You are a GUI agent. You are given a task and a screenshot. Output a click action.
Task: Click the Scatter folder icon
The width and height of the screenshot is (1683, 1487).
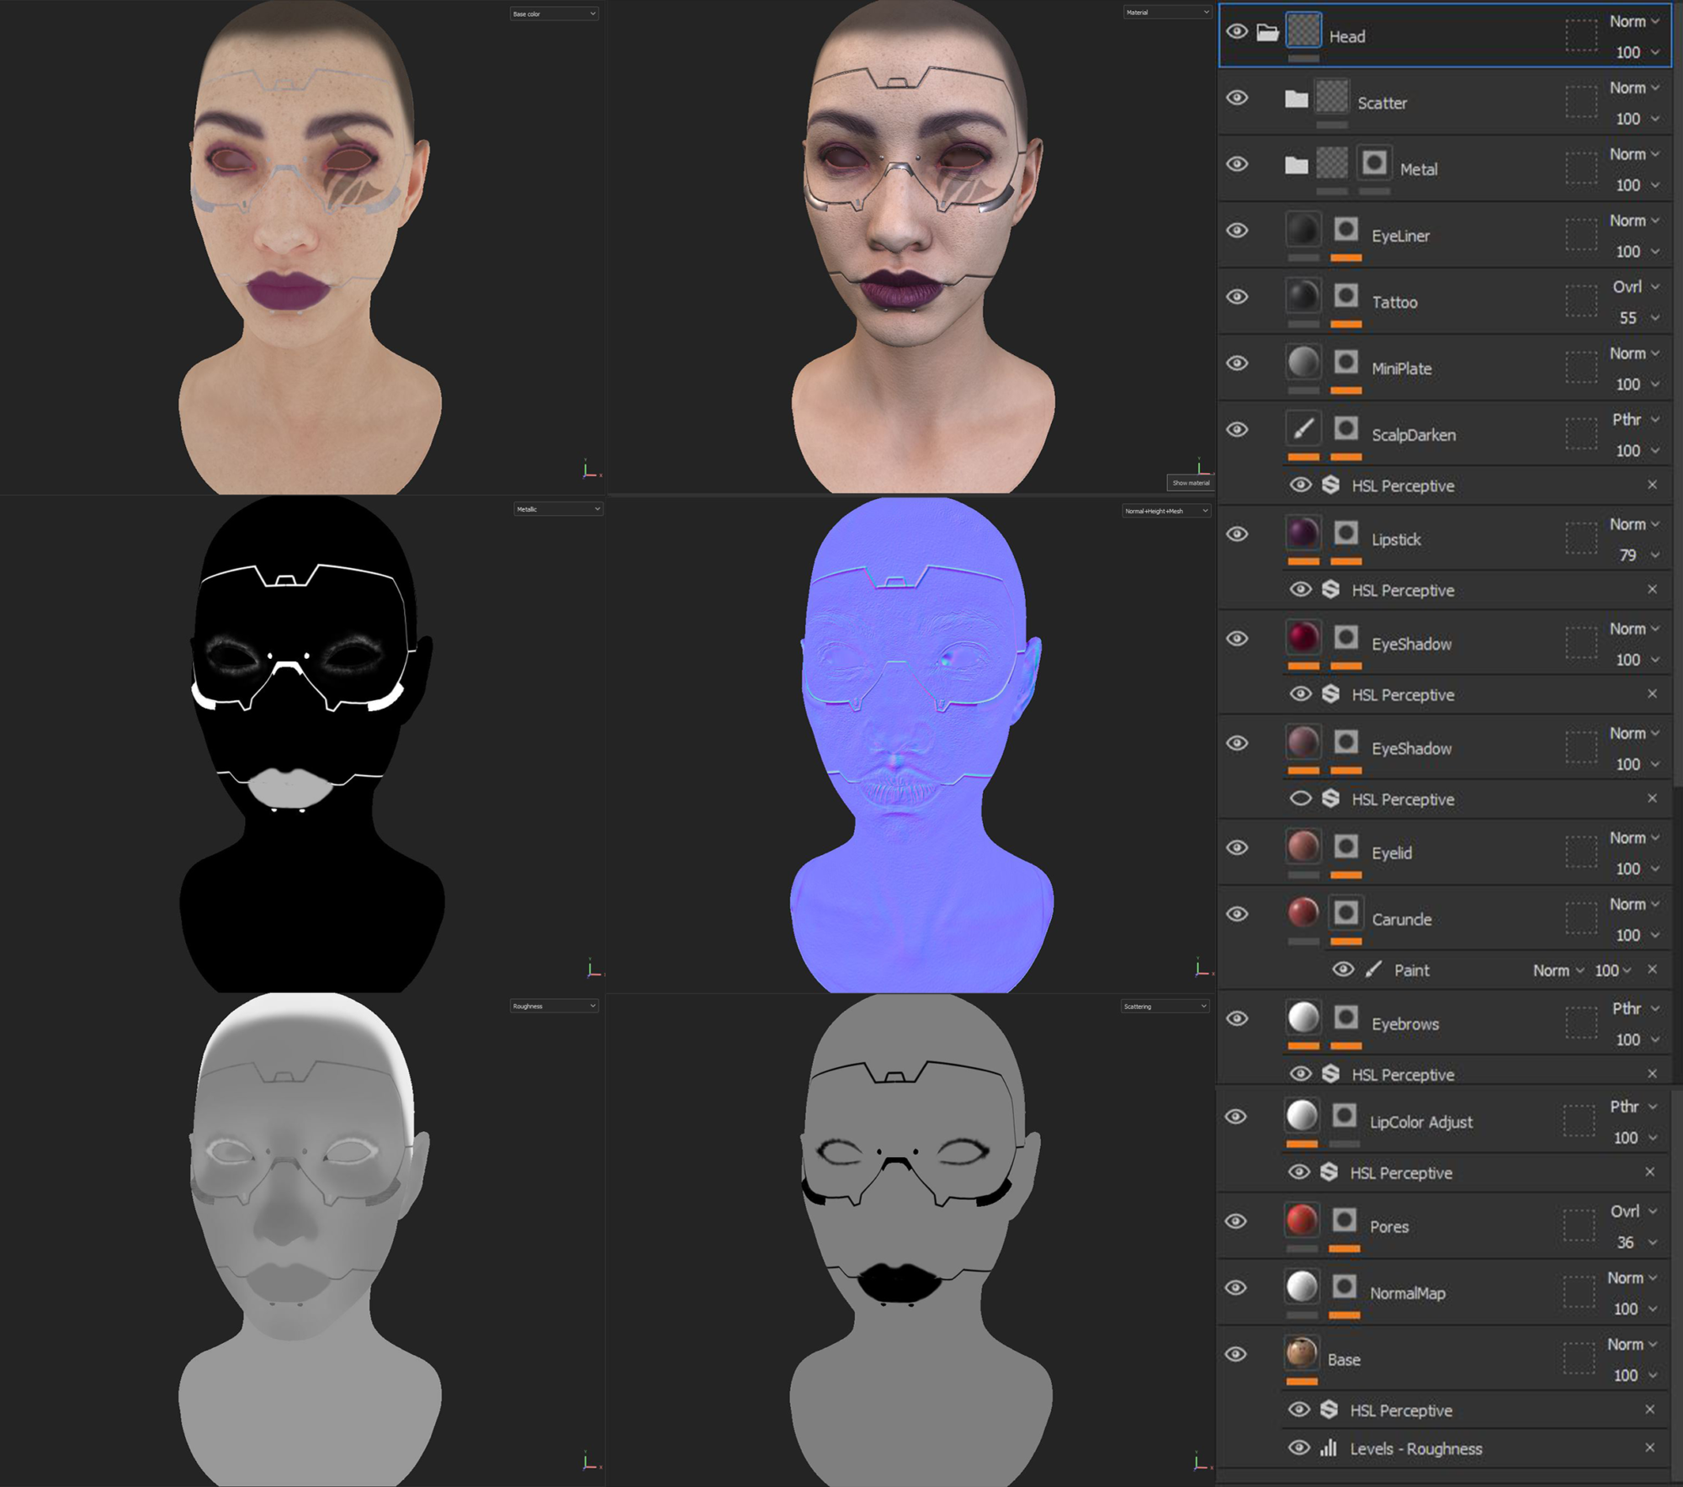[1296, 99]
